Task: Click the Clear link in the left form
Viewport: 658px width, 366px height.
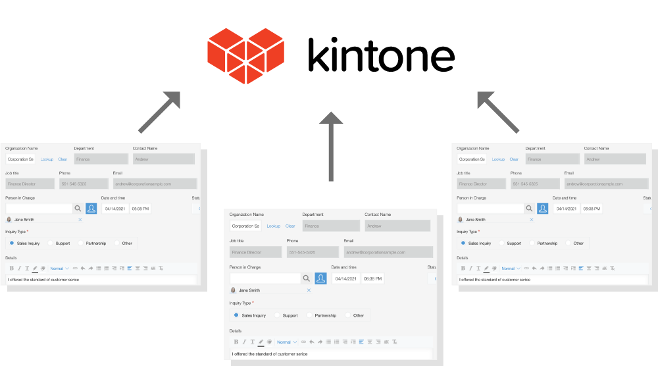Action: click(63, 159)
